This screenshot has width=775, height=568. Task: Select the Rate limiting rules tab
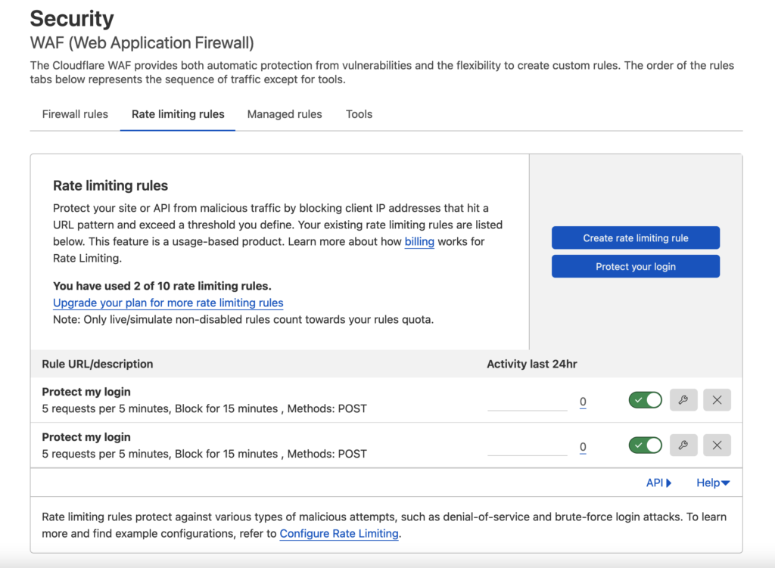[178, 114]
